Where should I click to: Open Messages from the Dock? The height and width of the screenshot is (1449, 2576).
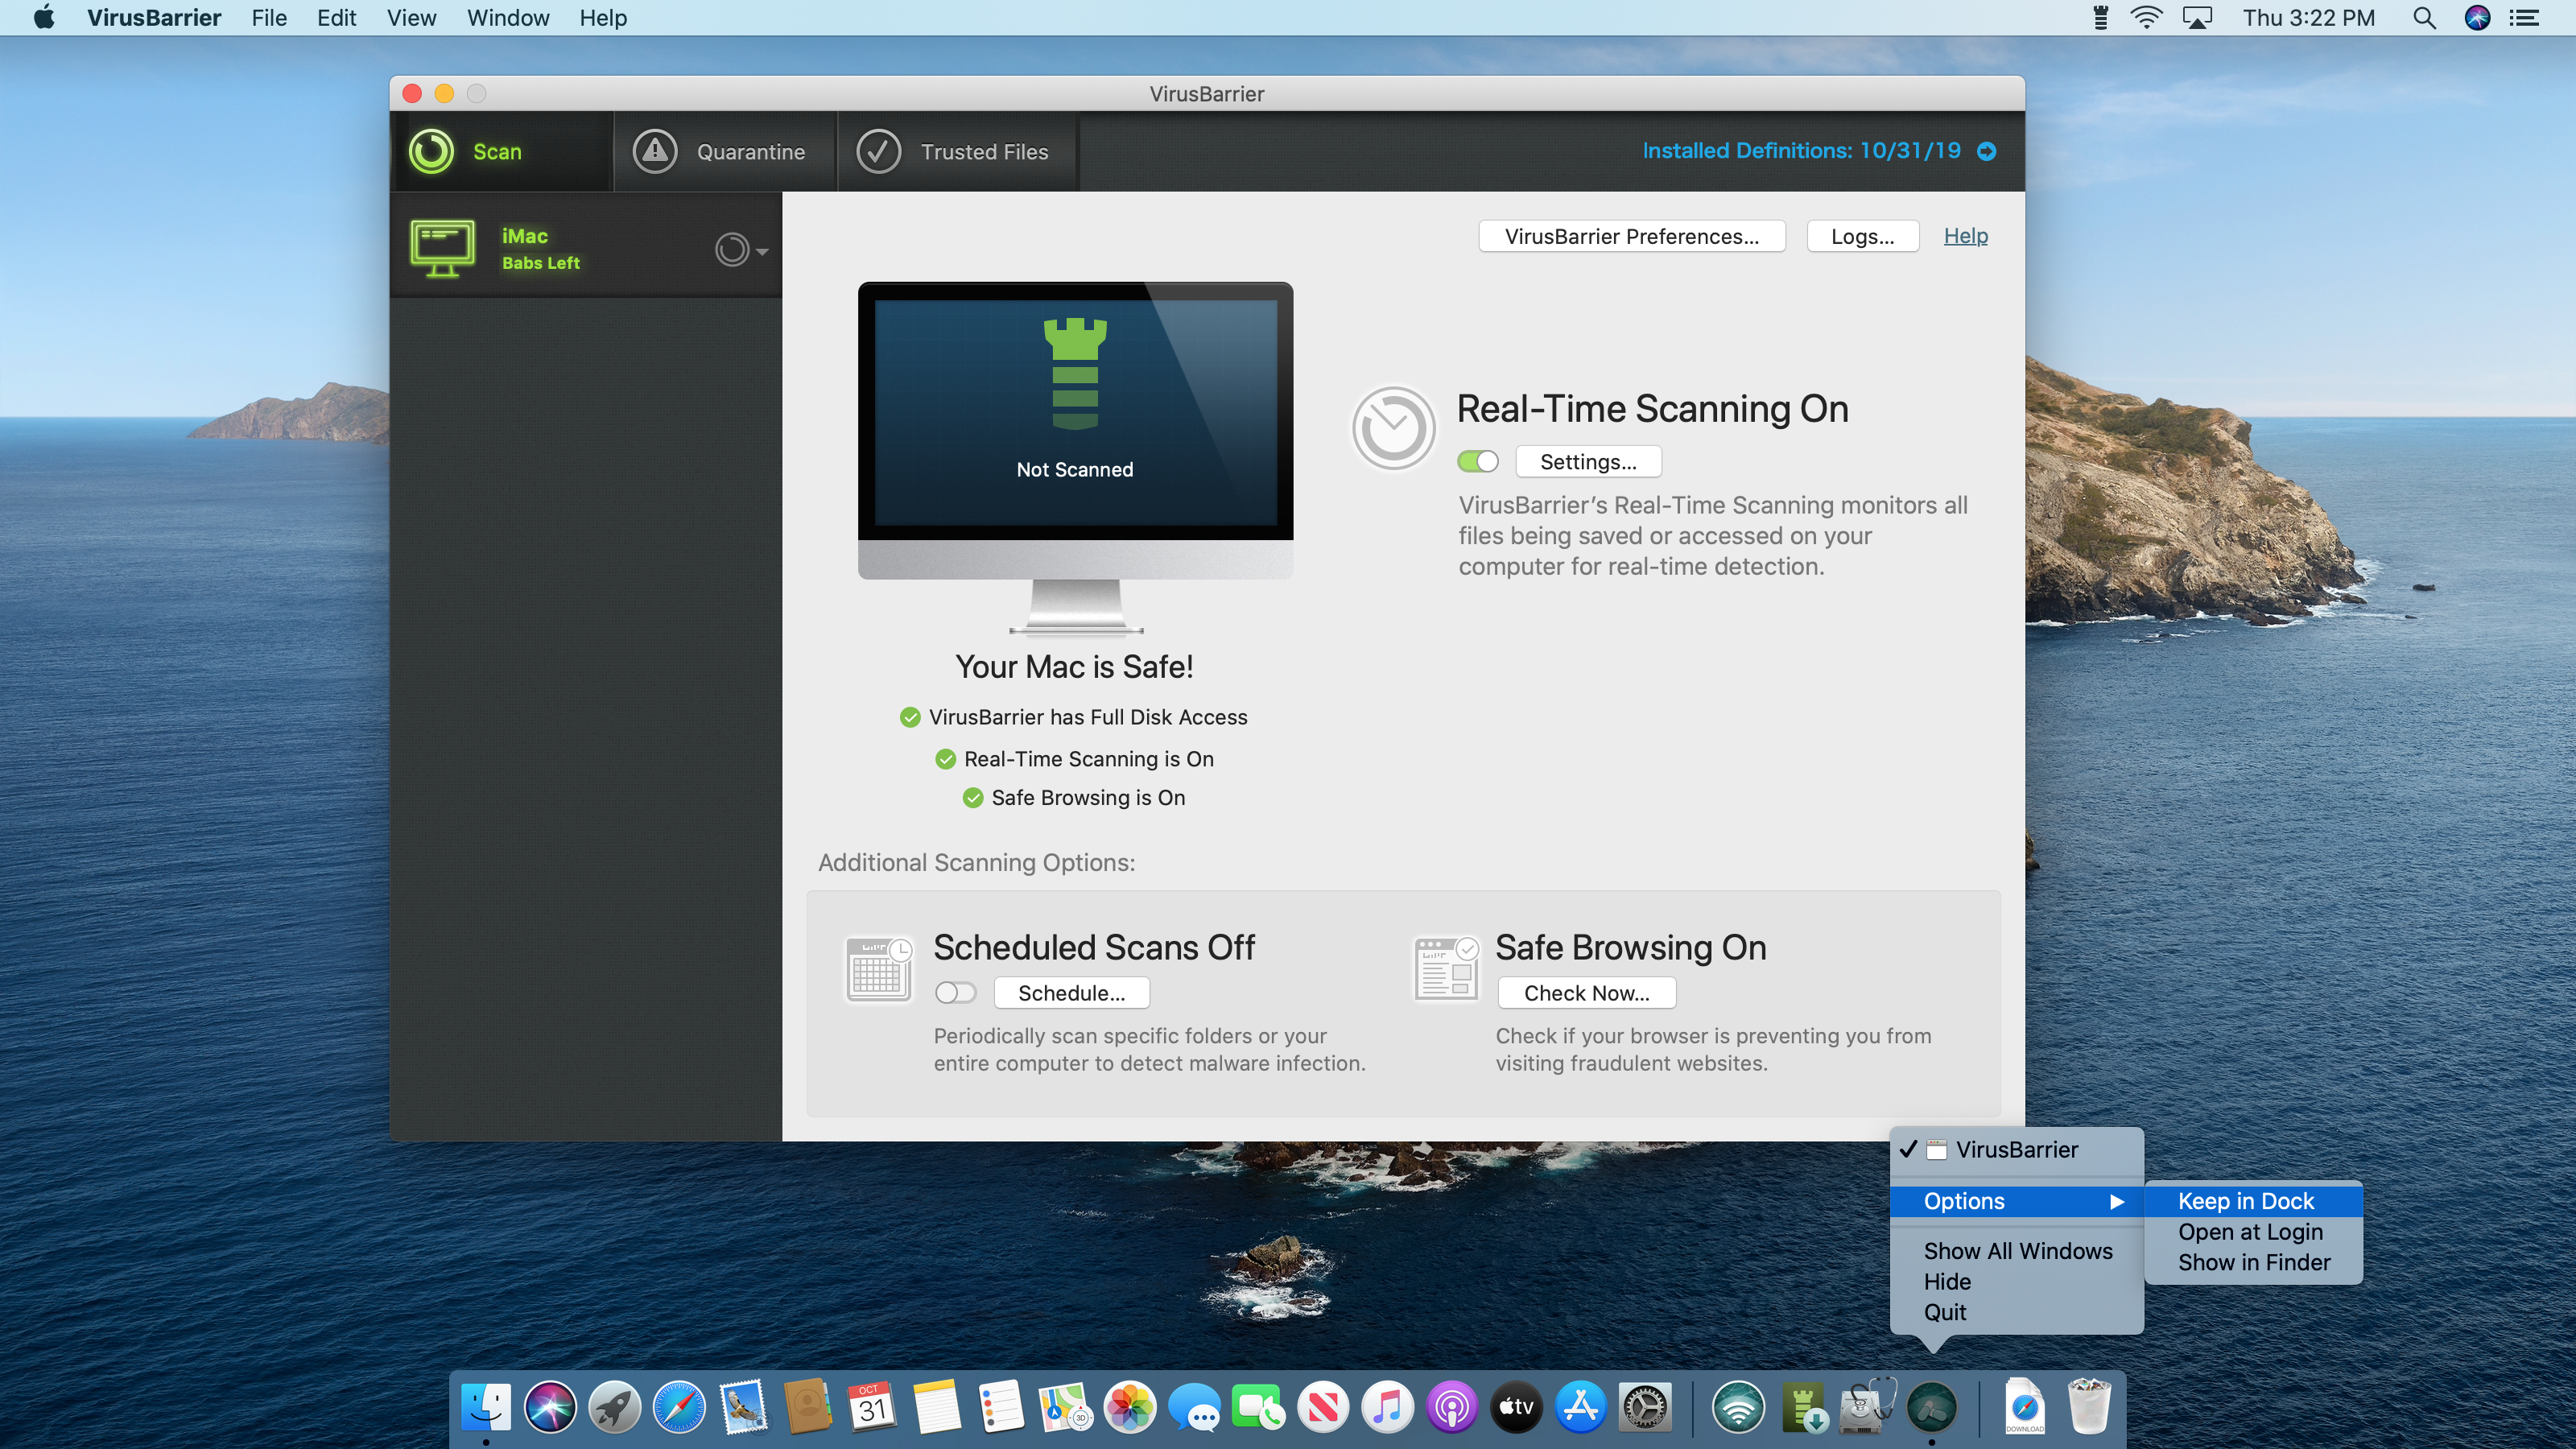[x=1194, y=1407]
